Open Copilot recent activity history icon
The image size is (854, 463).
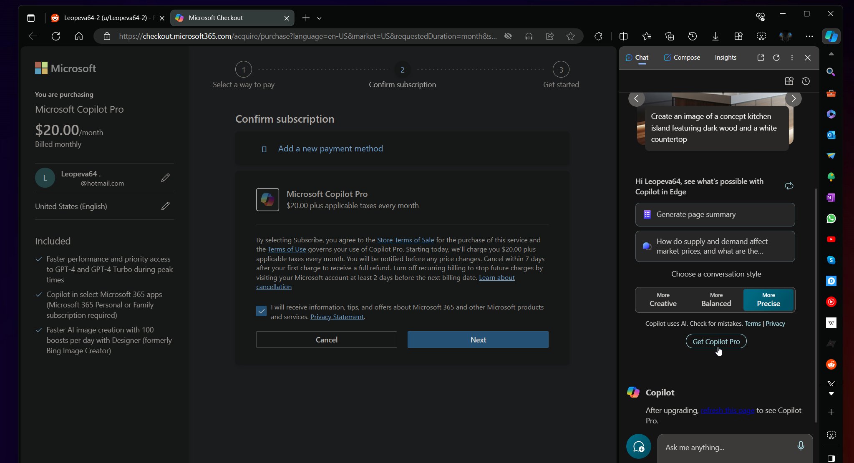point(806,81)
